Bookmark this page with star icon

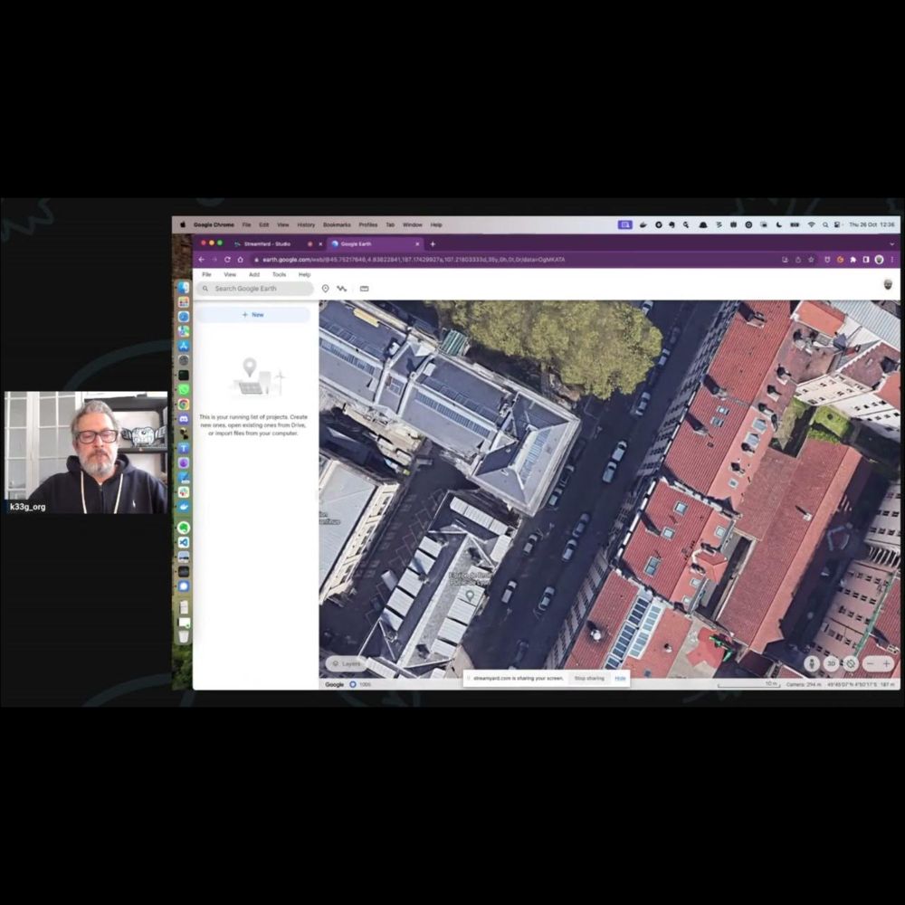(x=811, y=260)
